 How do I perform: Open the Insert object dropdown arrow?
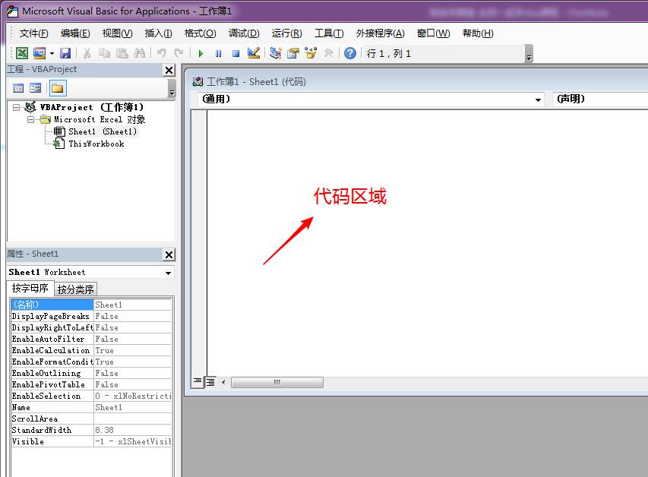52,53
